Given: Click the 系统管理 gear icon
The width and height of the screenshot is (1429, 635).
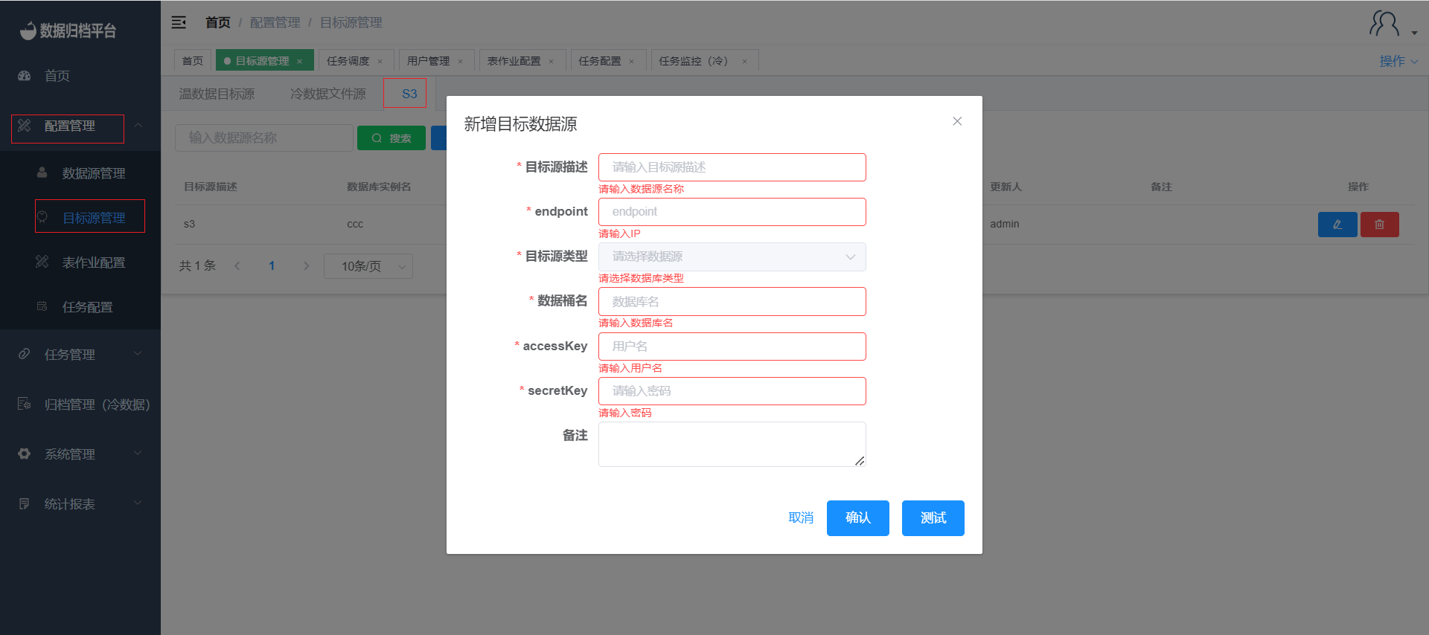Looking at the screenshot, I should (x=25, y=454).
